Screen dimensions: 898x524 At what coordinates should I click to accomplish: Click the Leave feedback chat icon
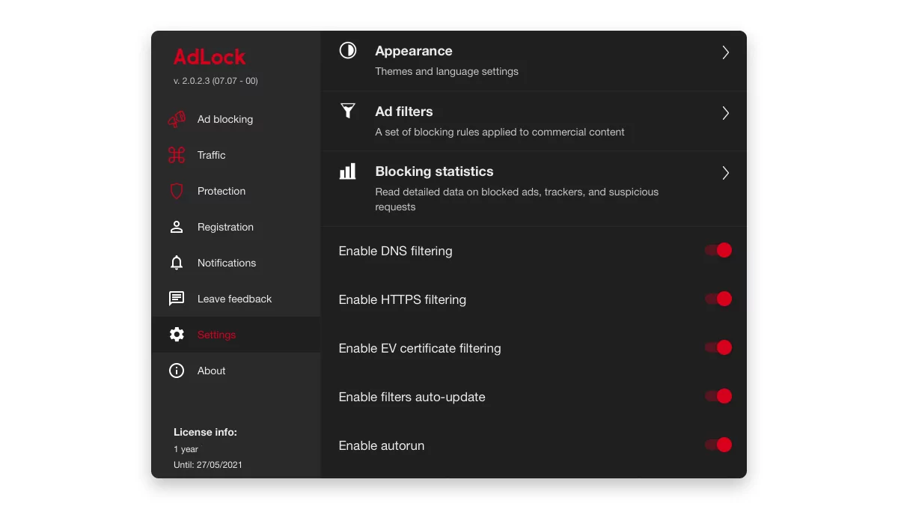pyautogui.click(x=177, y=299)
